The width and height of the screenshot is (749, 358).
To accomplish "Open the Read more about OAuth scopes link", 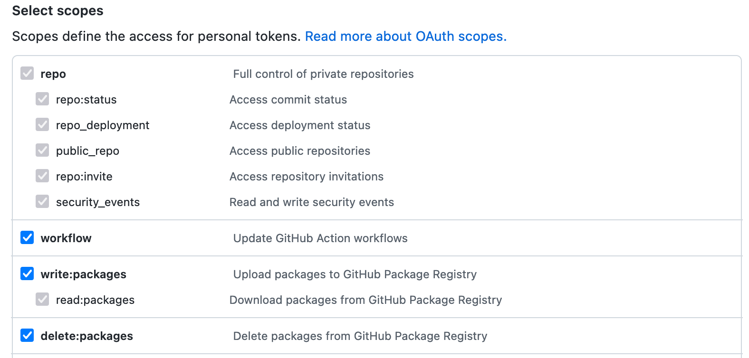I will [405, 37].
